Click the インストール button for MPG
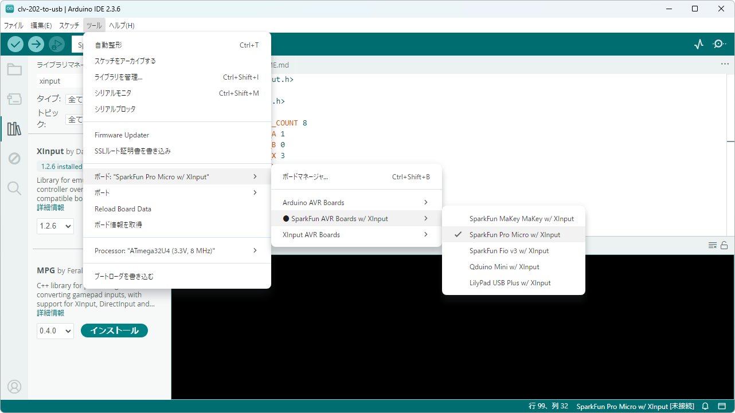The height and width of the screenshot is (413, 735). coord(114,331)
